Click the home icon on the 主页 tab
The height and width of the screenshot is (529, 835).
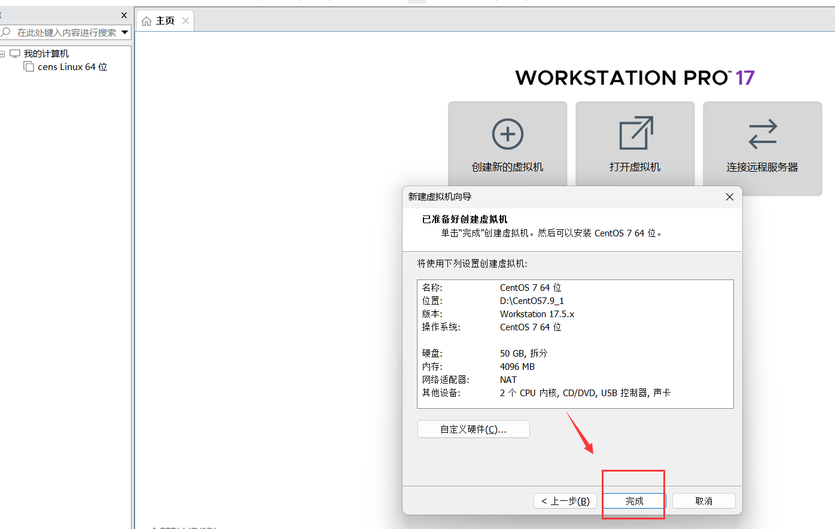(x=147, y=20)
